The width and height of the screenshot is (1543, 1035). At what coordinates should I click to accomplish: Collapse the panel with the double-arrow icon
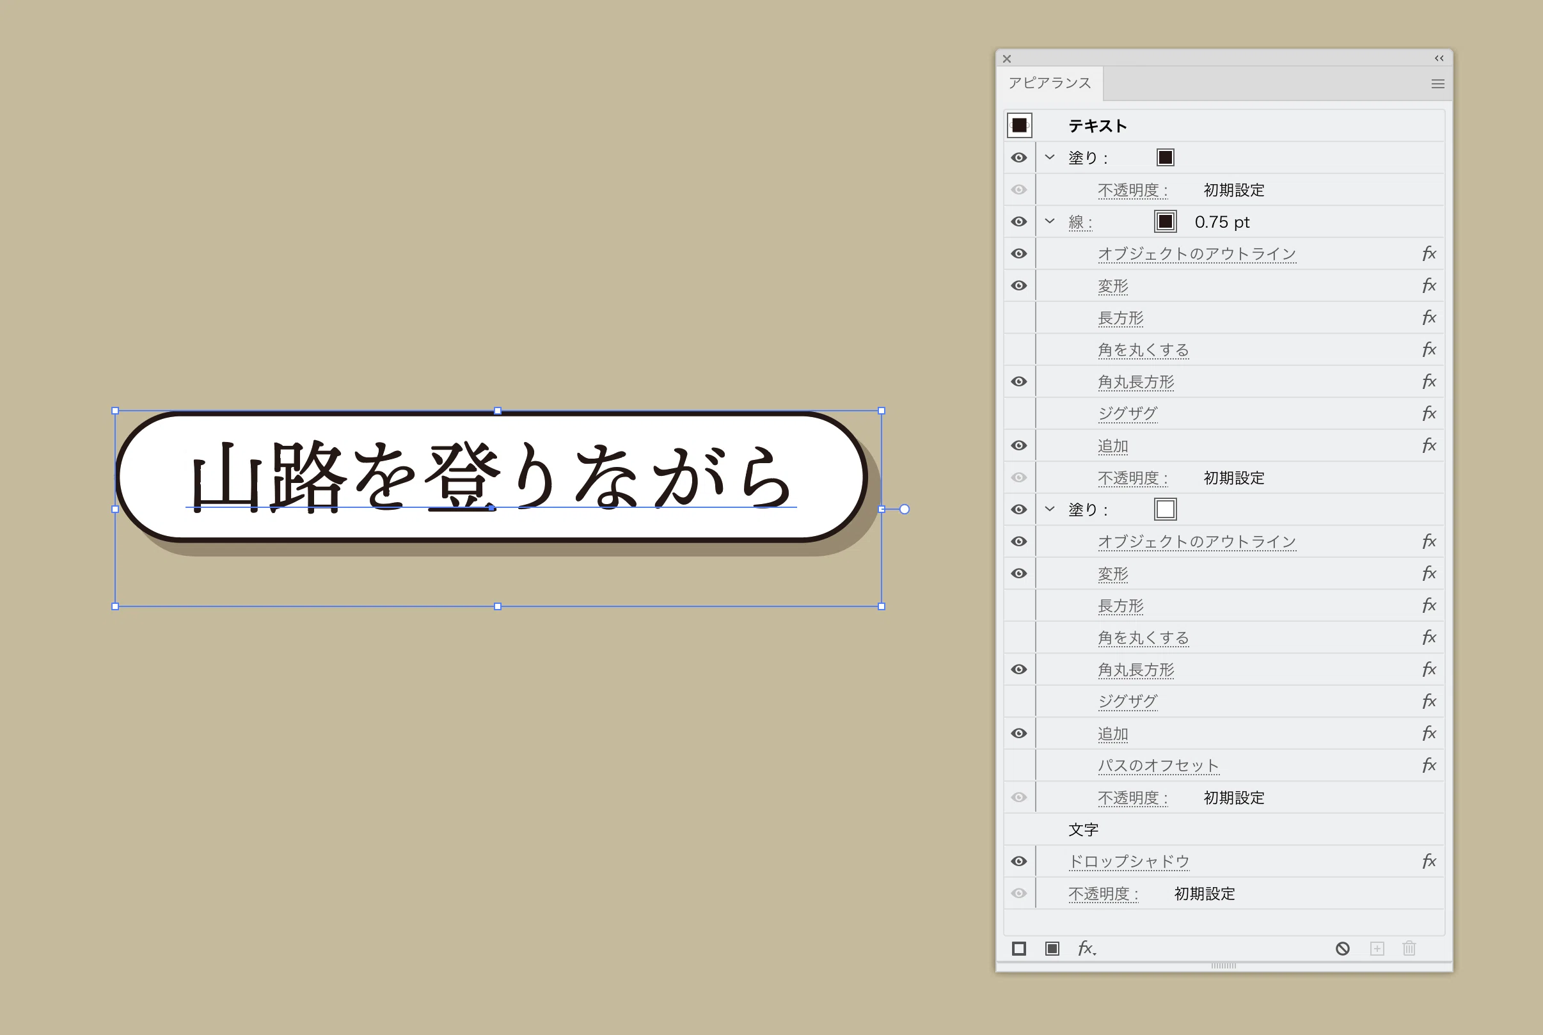[x=1439, y=58]
